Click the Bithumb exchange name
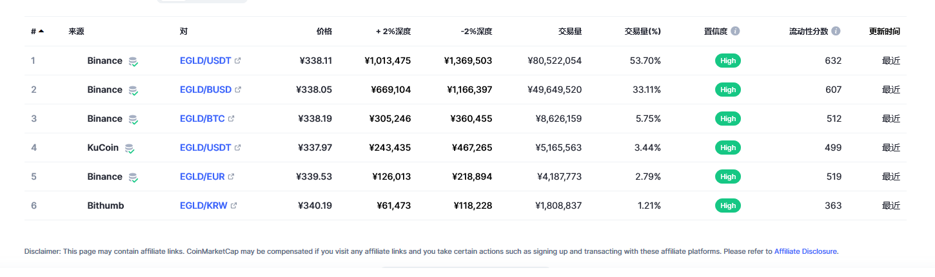 click(106, 205)
